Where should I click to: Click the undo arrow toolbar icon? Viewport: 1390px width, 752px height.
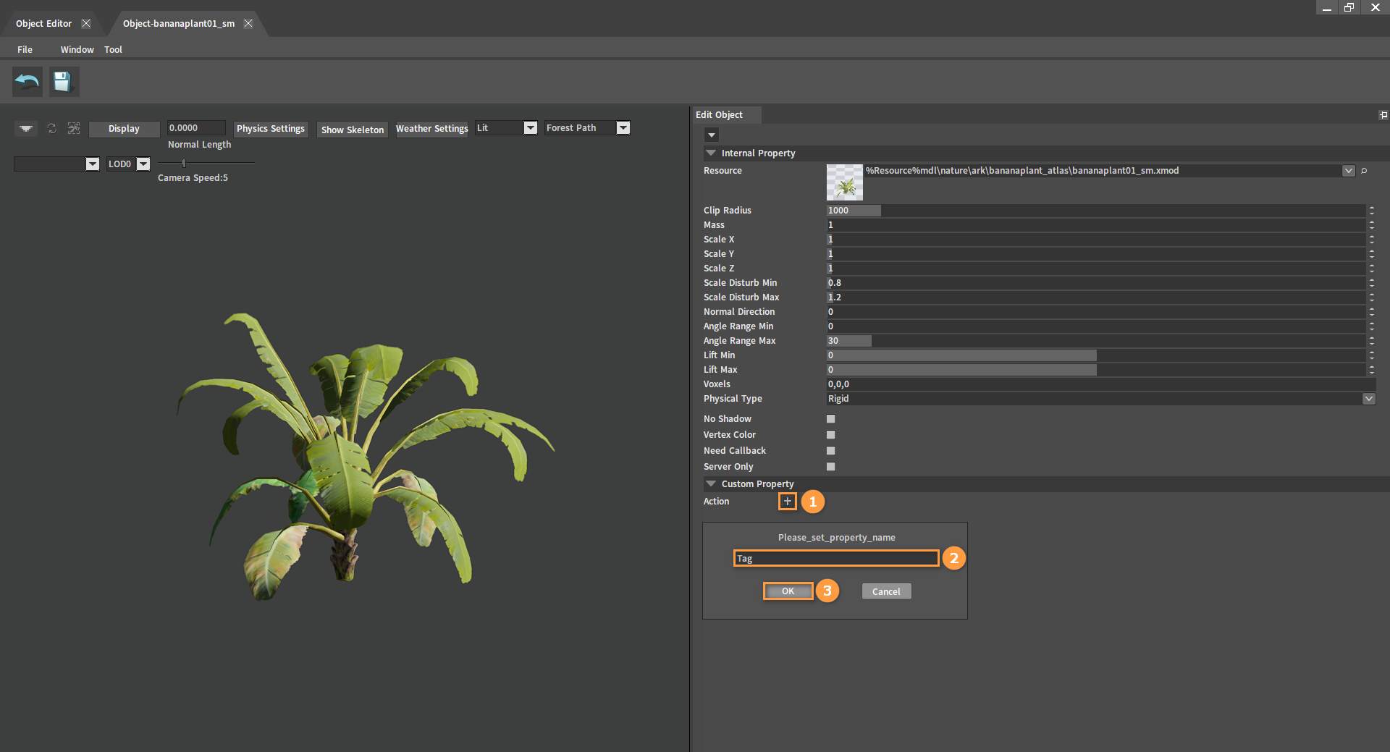pos(28,82)
